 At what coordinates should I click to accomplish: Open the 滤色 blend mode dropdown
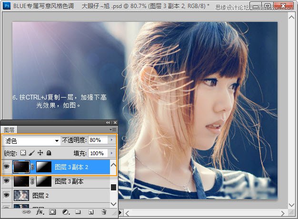(x=31, y=140)
